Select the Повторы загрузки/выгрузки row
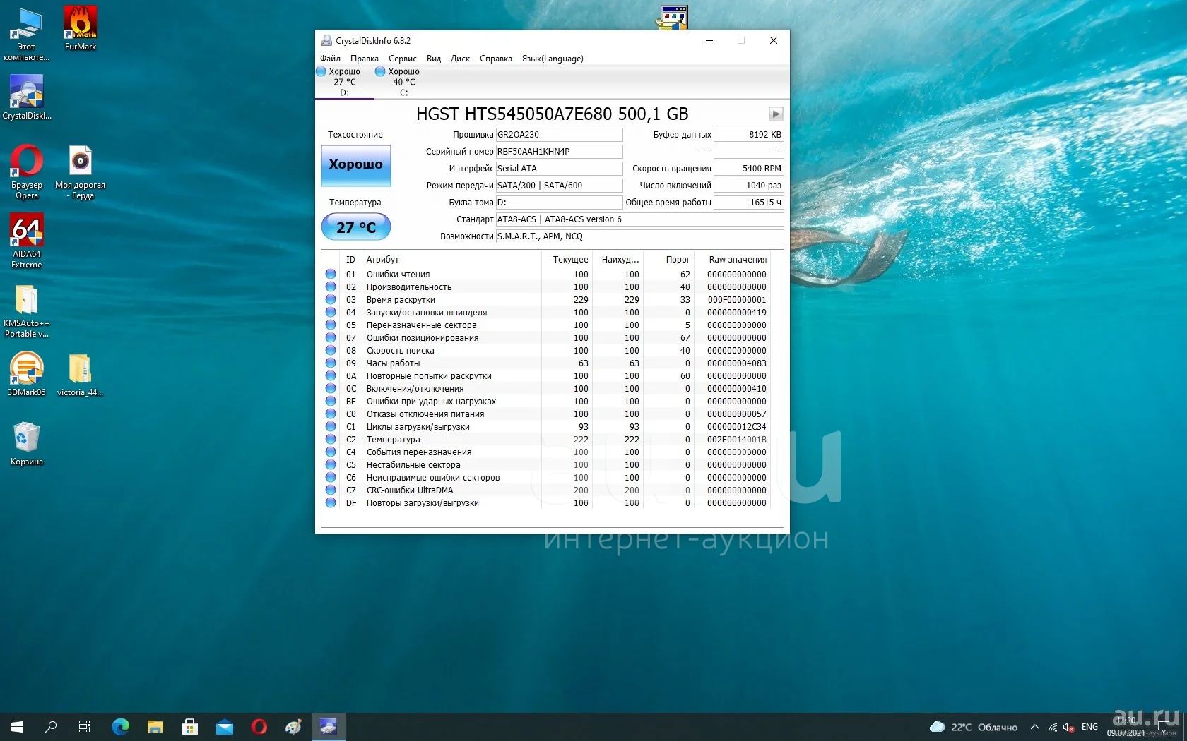The image size is (1187, 741). click(x=547, y=503)
